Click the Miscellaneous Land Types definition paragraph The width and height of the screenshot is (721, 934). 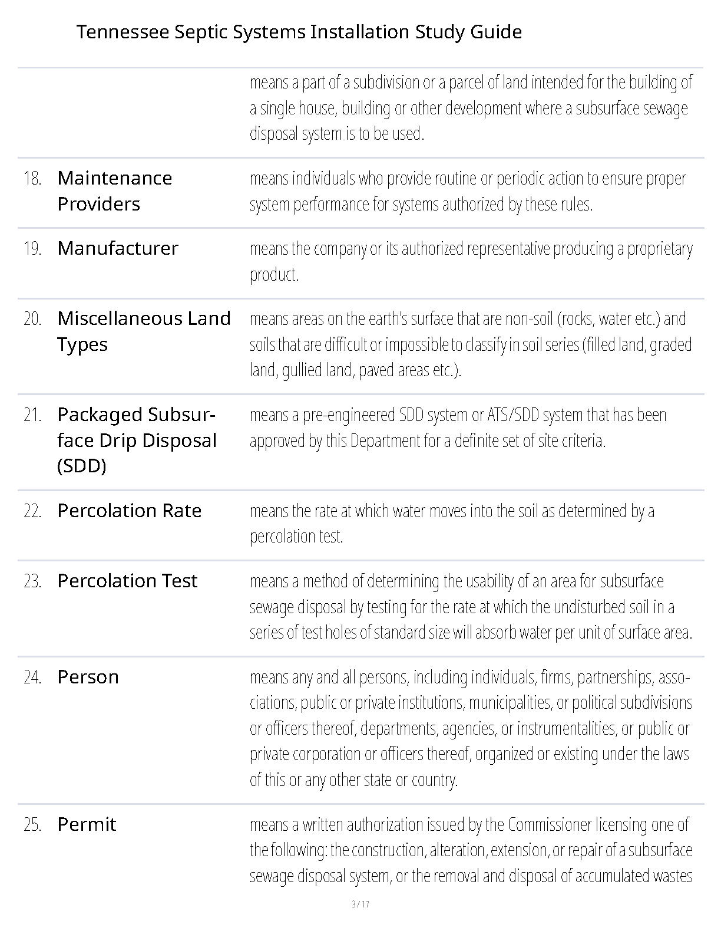pyautogui.click(x=471, y=344)
